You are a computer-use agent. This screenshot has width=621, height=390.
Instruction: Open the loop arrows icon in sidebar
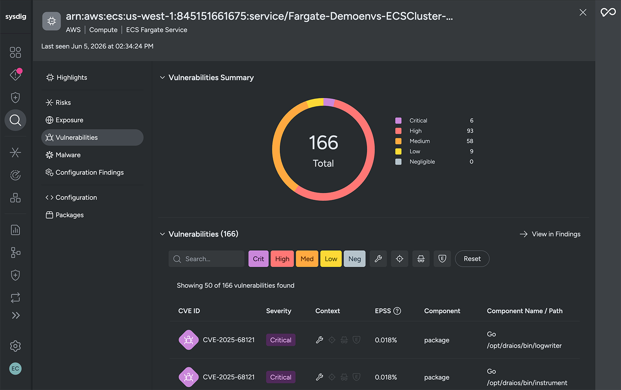[15, 298]
